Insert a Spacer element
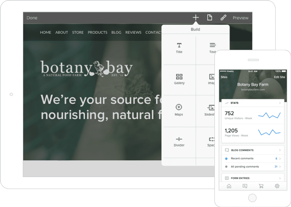 pos(211,142)
